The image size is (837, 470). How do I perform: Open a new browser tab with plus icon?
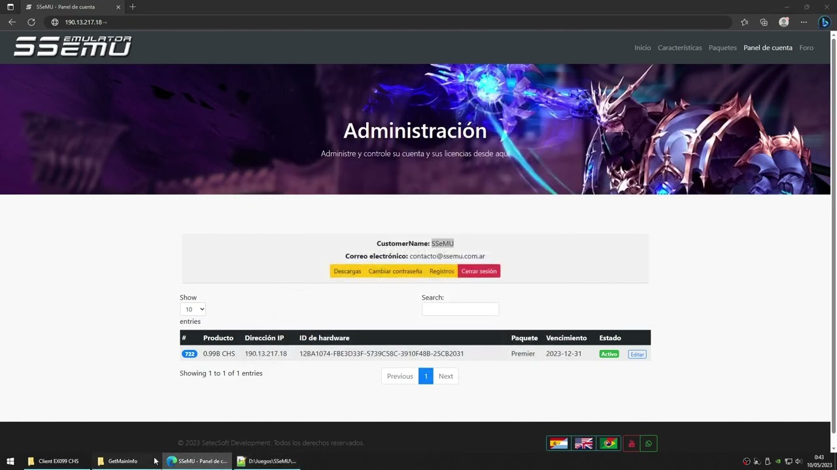pos(133,7)
